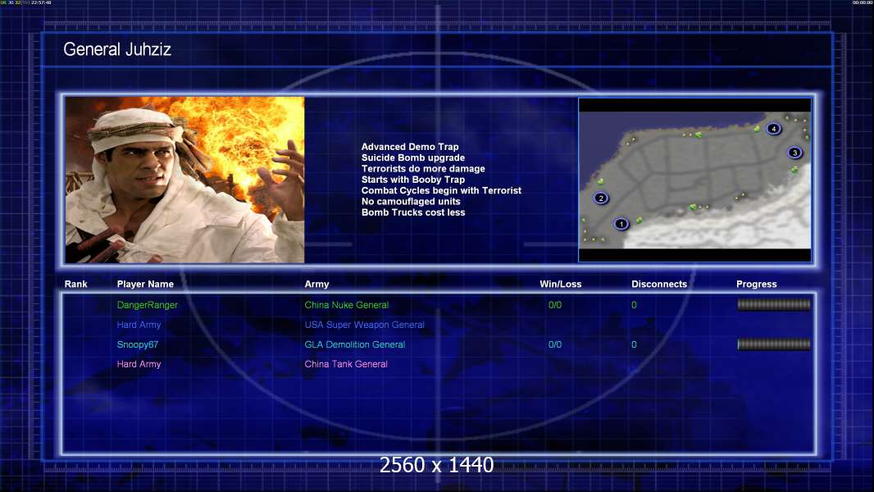Click the USA Super Weapon General entry
The width and height of the screenshot is (874, 492).
tap(365, 325)
